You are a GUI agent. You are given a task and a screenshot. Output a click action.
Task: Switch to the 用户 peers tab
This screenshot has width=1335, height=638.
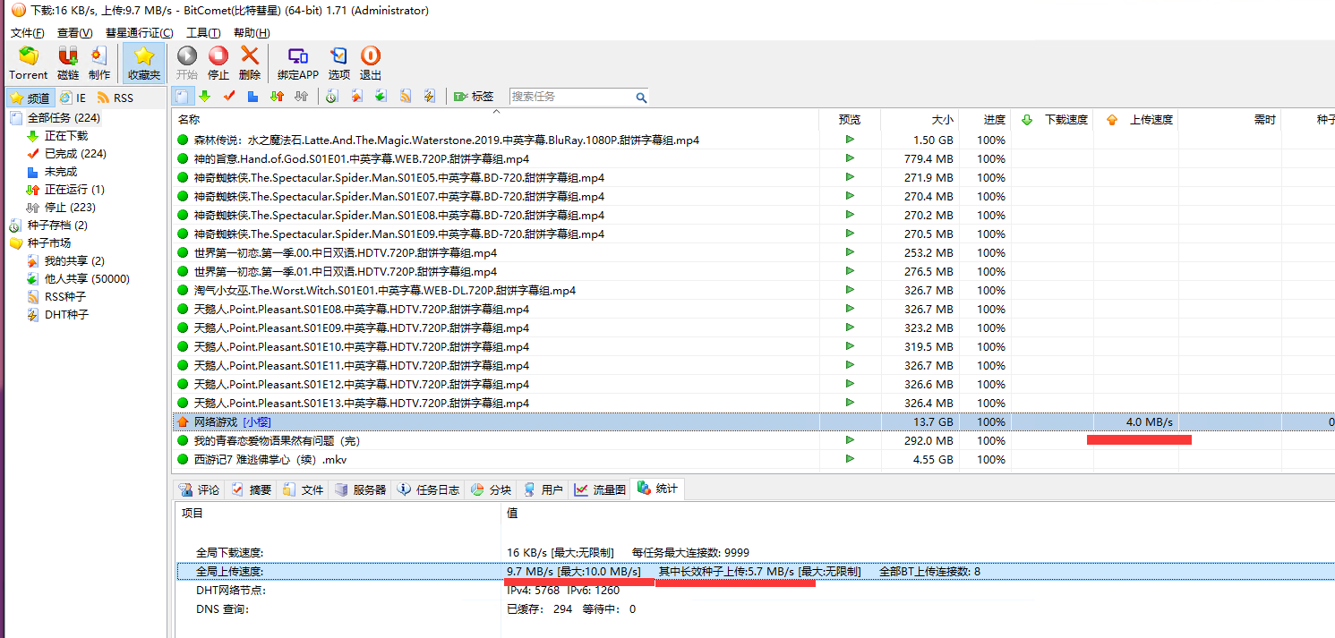tap(543, 489)
